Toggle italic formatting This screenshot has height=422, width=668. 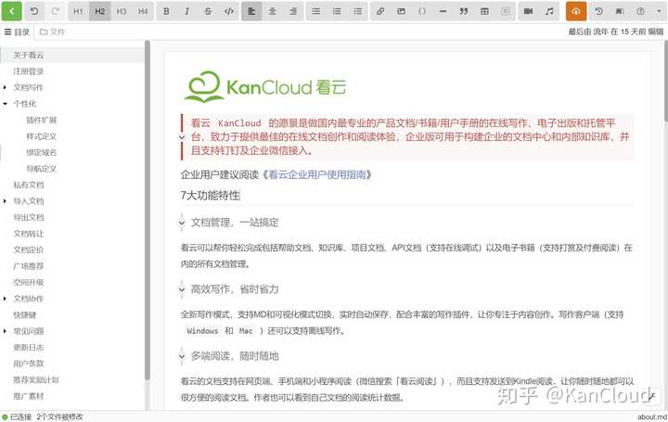click(187, 11)
